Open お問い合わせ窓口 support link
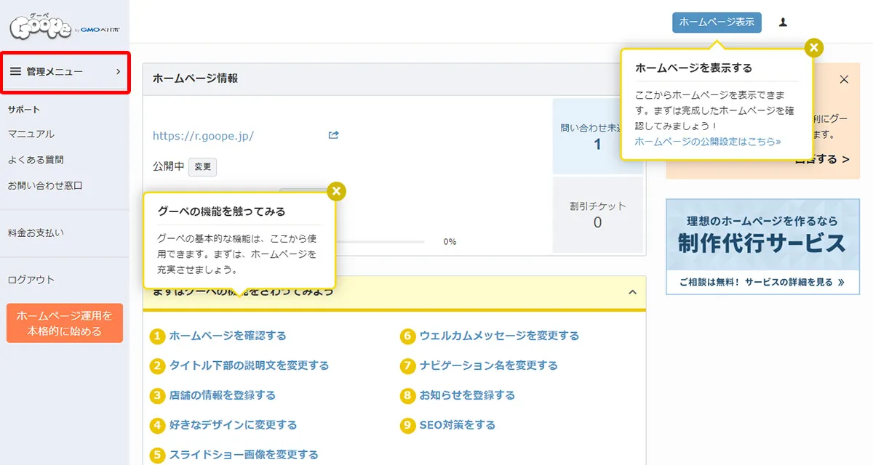Screen dimensions: 873x465 [x=45, y=185]
